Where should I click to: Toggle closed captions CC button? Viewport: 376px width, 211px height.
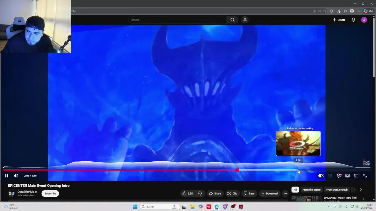point(330,176)
